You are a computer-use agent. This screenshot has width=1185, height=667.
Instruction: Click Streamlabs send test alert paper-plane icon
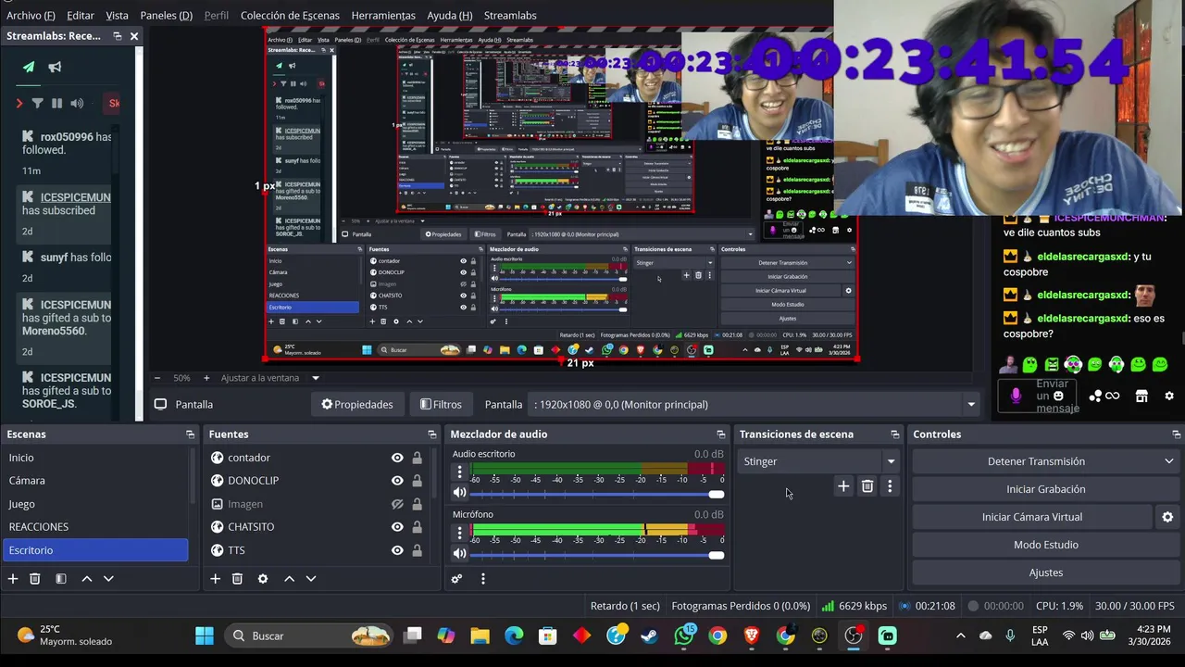(29, 67)
